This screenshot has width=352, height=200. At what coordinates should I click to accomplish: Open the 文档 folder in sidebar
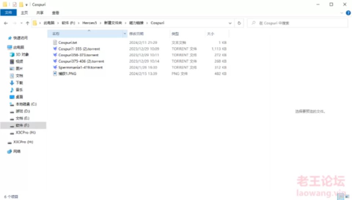19,76
